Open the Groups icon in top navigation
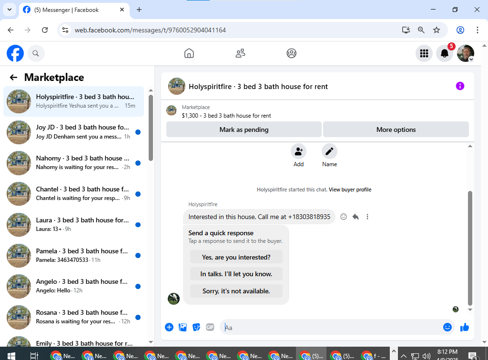The height and width of the screenshot is (360, 488). (x=291, y=53)
